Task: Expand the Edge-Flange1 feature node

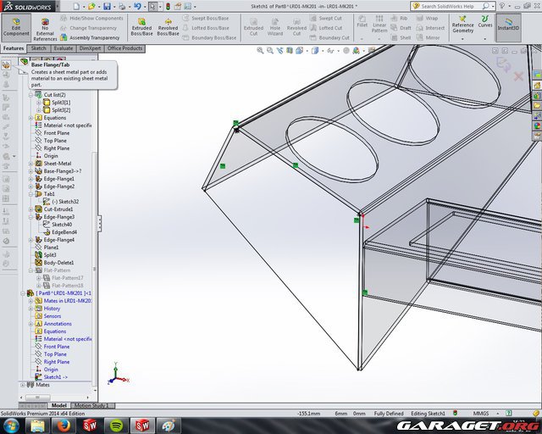Action: [x=30, y=179]
